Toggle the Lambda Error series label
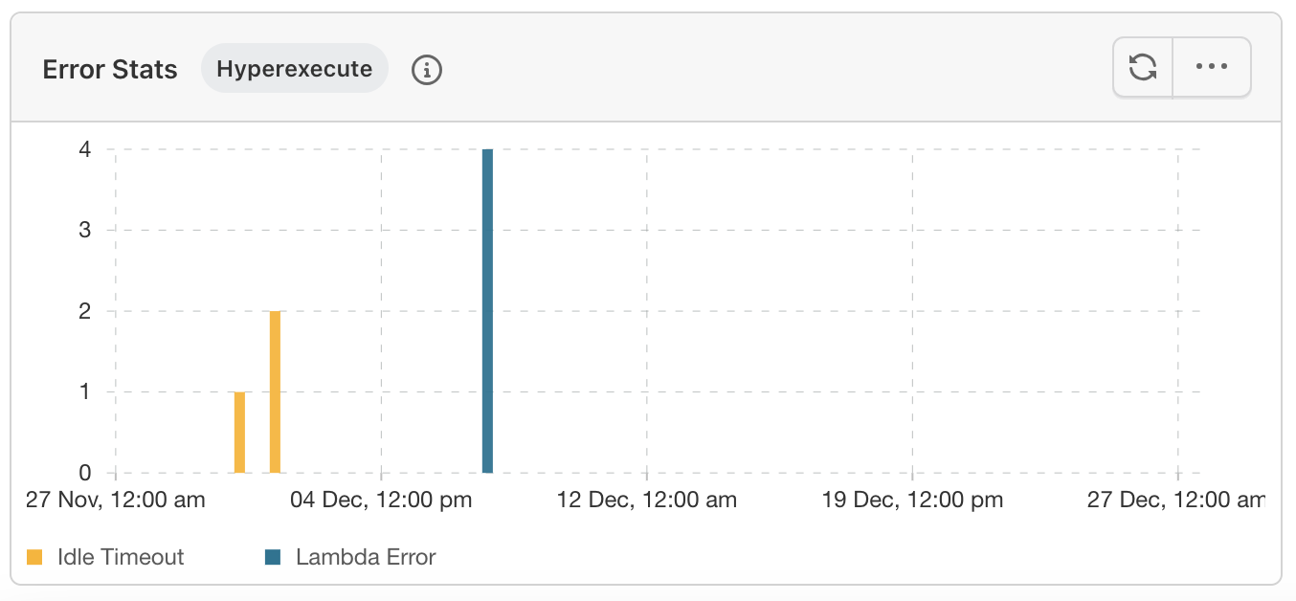 pos(366,557)
